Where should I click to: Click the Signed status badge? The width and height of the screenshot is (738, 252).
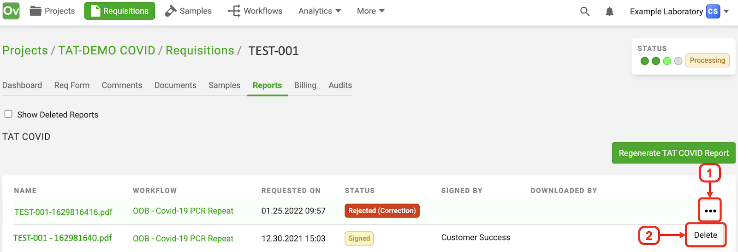pos(359,238)
